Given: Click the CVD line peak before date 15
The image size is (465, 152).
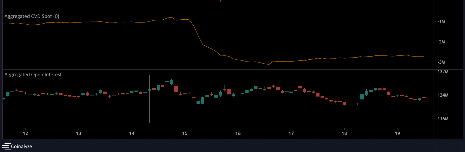Looking at the screenshot, I should 171,17.
